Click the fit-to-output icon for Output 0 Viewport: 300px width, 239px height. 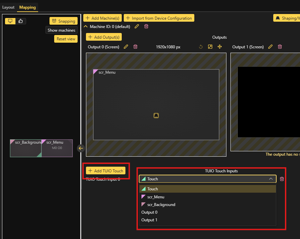[210, 47]
